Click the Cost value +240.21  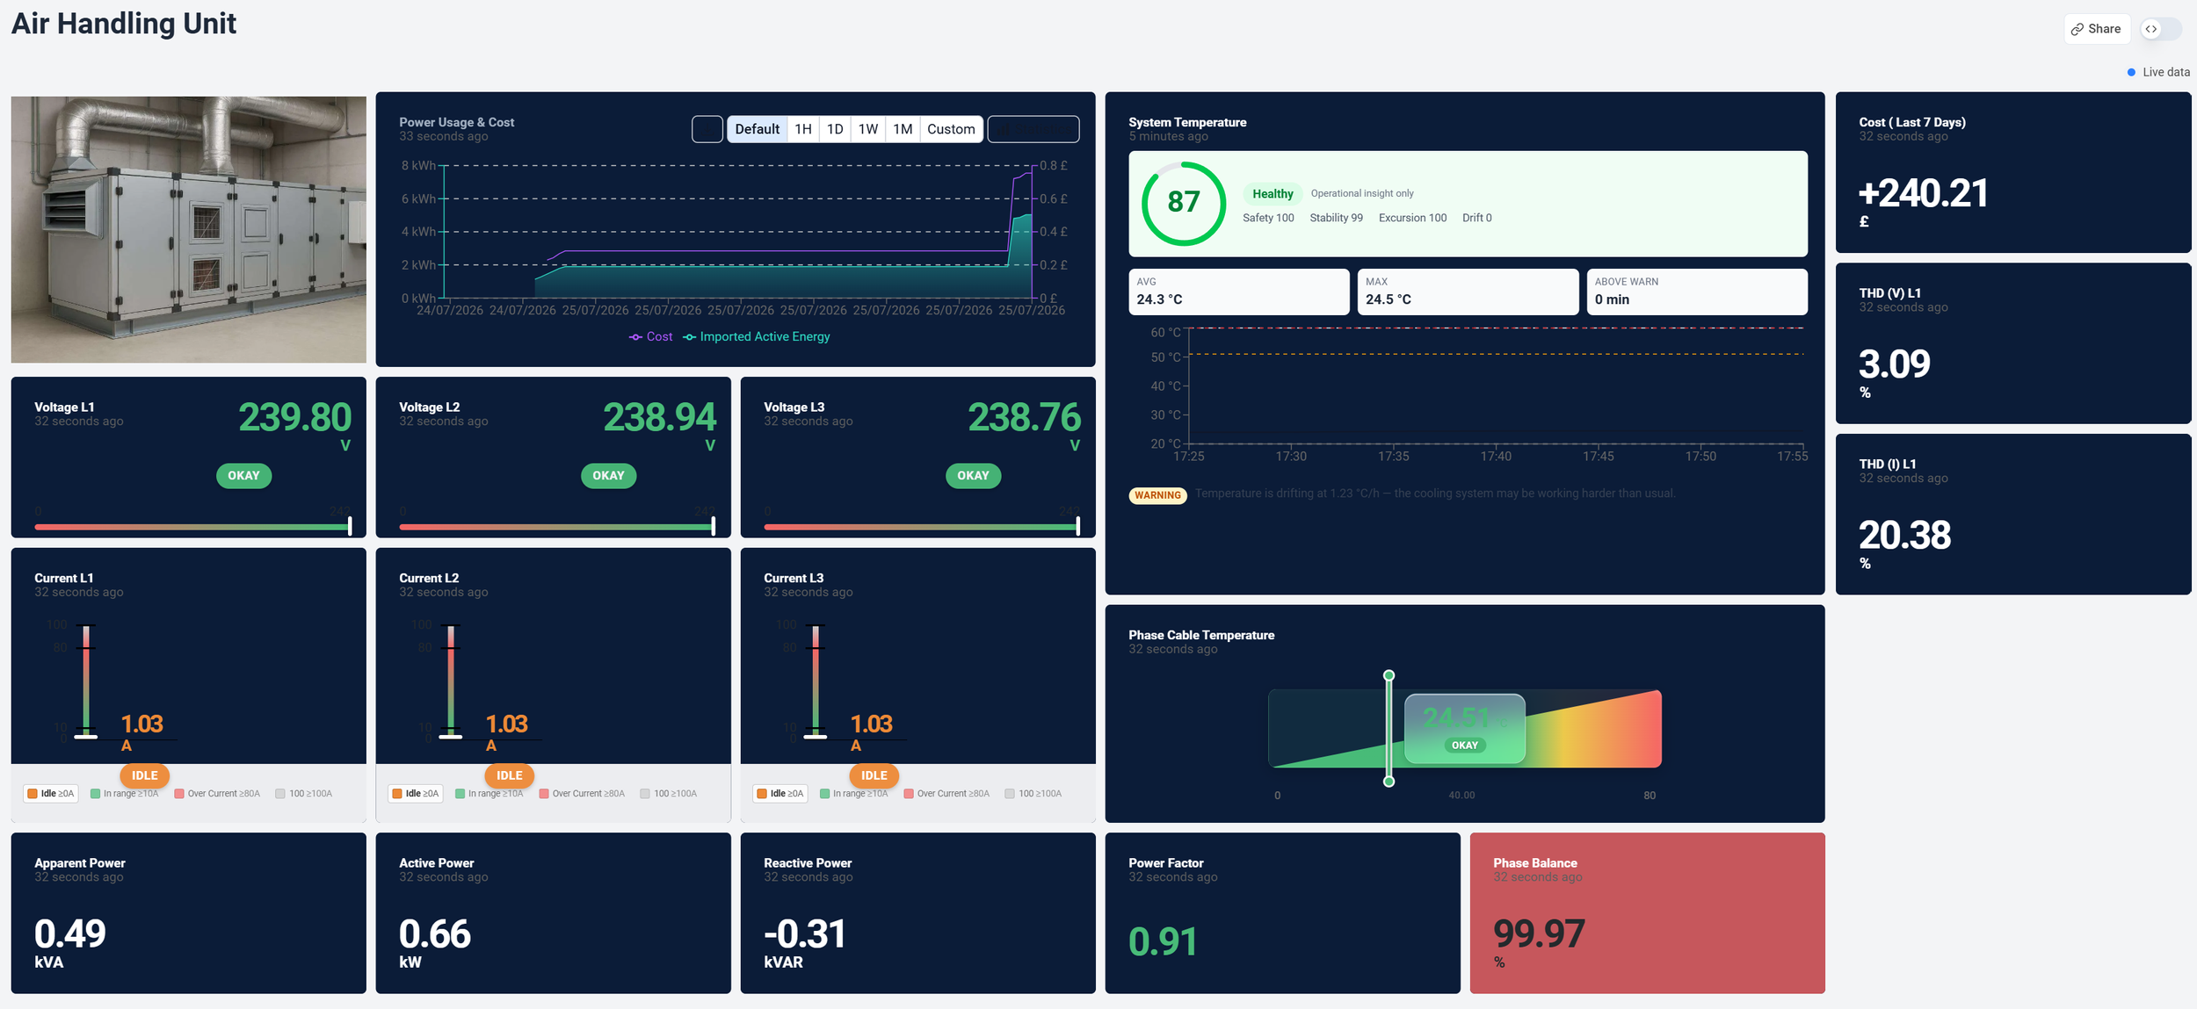1923,193
